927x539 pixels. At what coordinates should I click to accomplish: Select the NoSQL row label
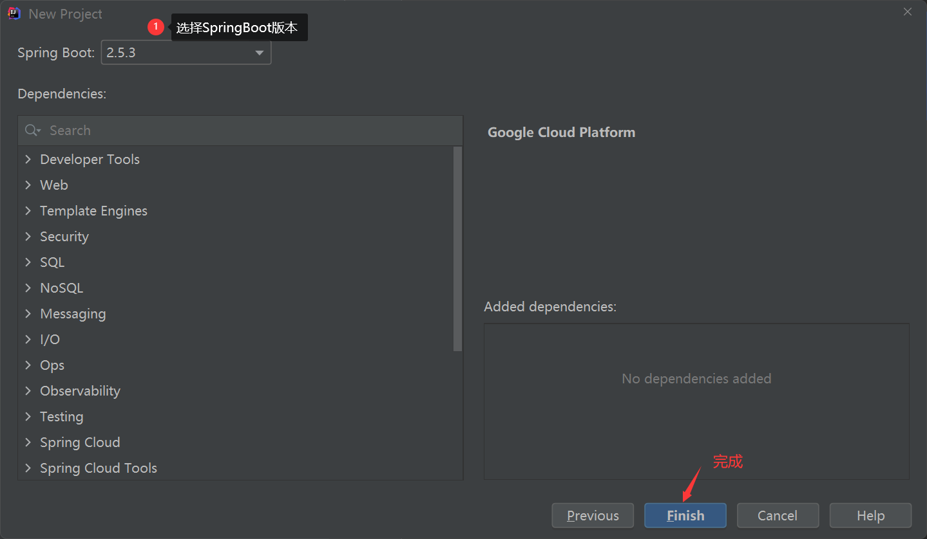[62, 288]
